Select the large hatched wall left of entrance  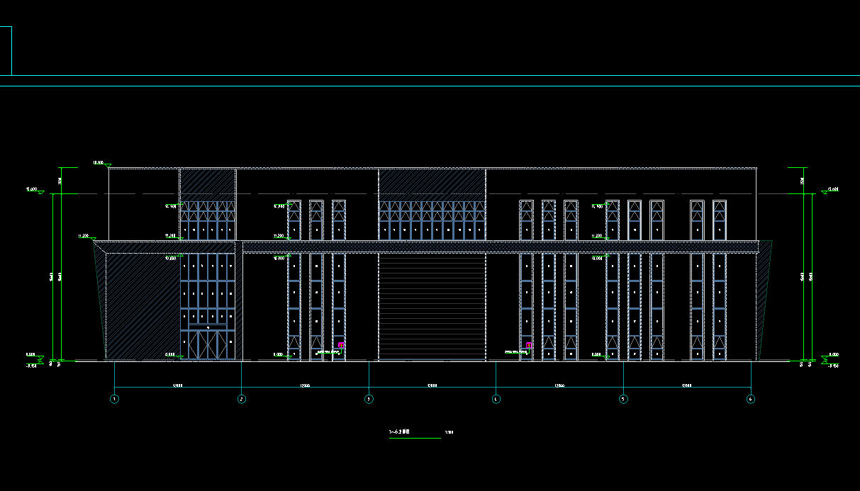pyautogui.click(x=142, y=305)
